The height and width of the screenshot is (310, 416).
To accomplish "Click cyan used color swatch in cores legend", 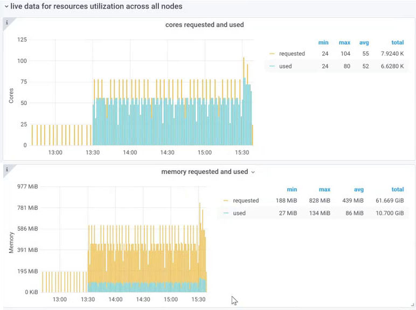I will coord(272,66).
